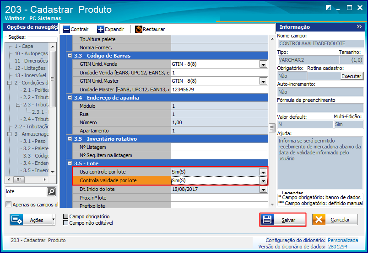
Task: Click the Nº Seq.item na listagem field
Action: [219, 155]
